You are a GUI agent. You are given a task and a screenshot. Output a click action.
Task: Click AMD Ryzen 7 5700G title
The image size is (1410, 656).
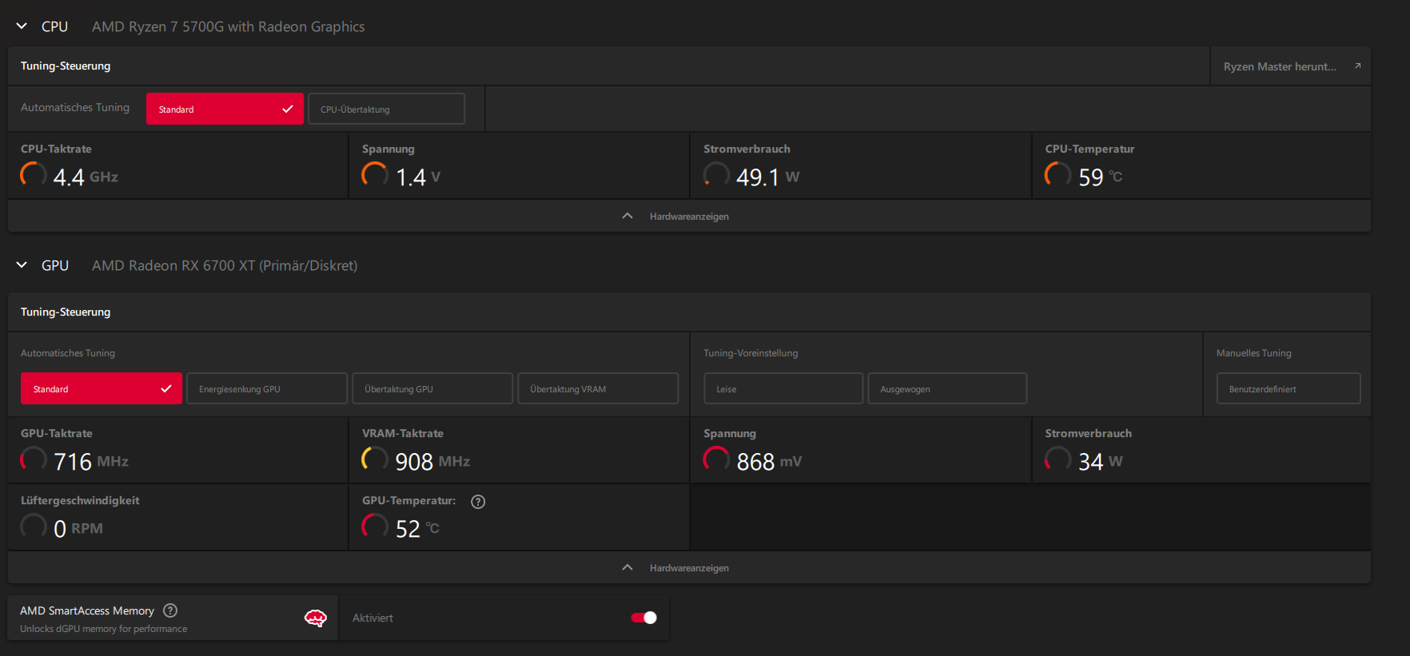[229, 26]
